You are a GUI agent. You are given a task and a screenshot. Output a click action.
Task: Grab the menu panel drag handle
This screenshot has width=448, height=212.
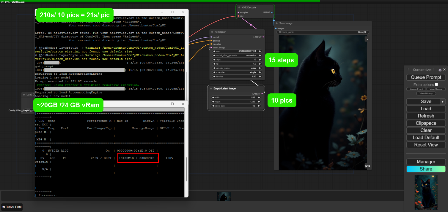tap(408, 70)
